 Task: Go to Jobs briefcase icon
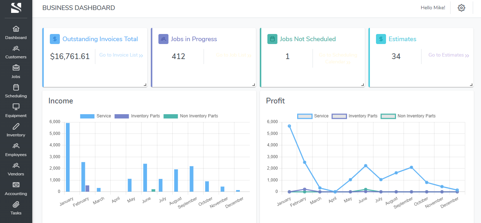(x=16, y=68)
